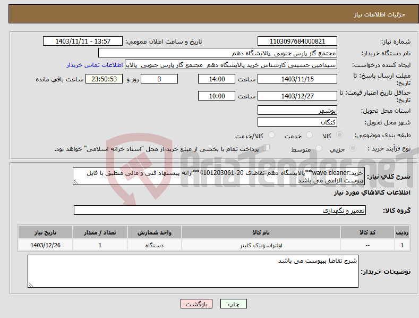Click the شماره نیاز field 1103097684000821

tap(297, 41)
